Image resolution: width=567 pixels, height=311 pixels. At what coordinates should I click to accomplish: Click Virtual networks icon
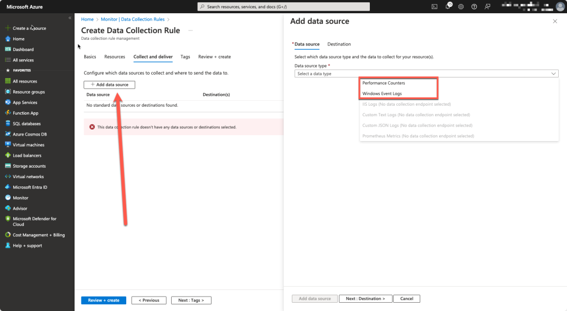(8, 177)
